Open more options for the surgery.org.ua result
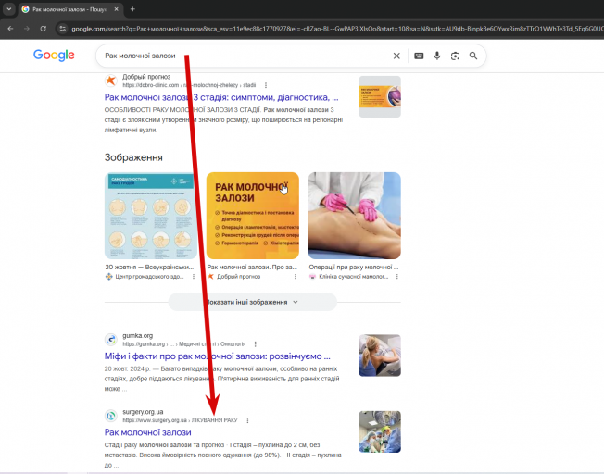 click(x=247, y=420)
